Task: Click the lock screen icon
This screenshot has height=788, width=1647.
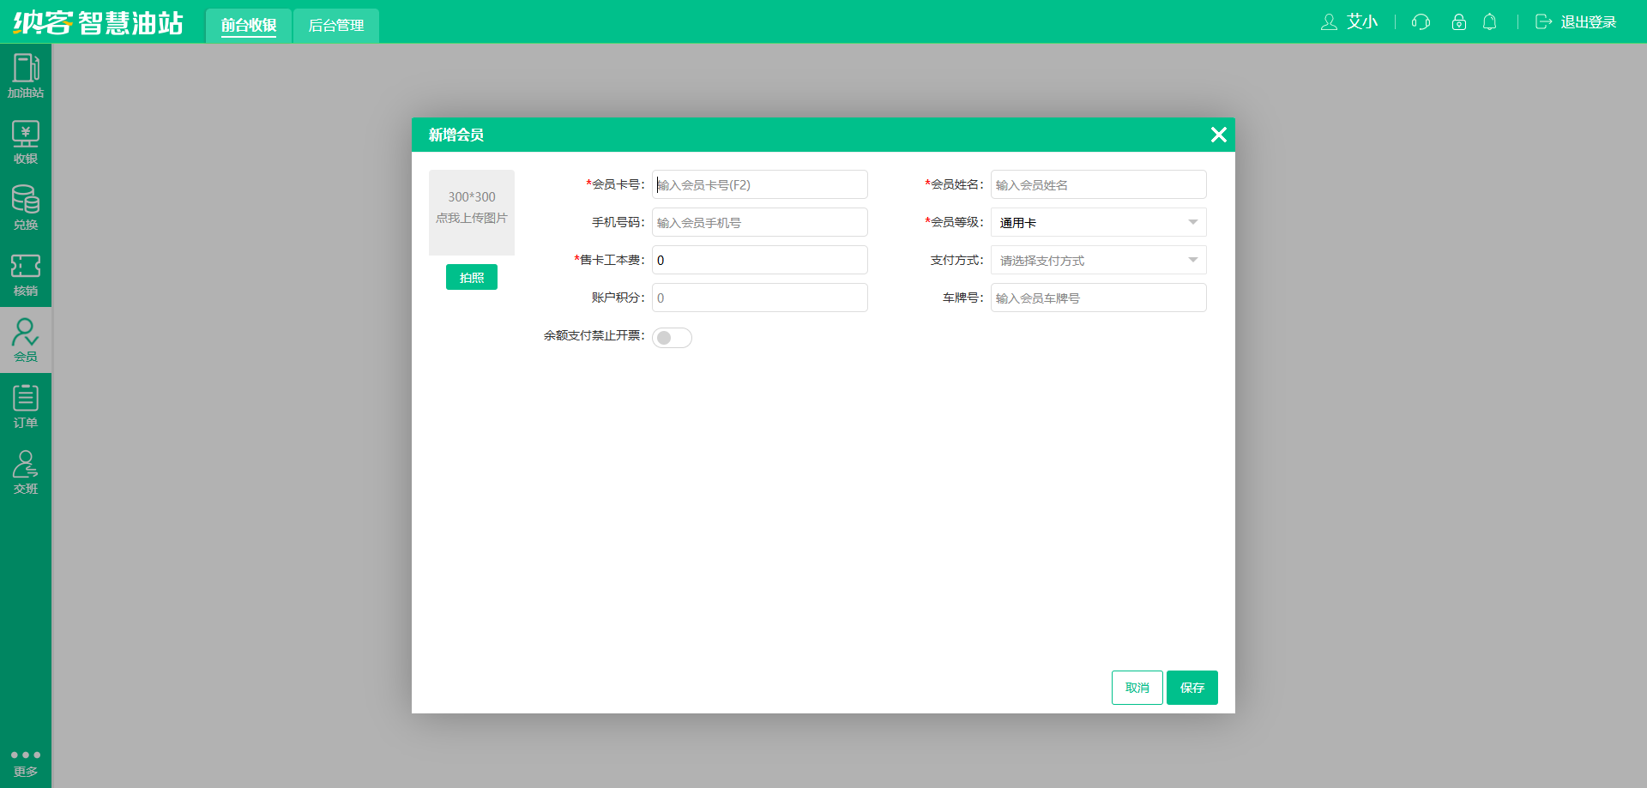Action: point(1458,21)
